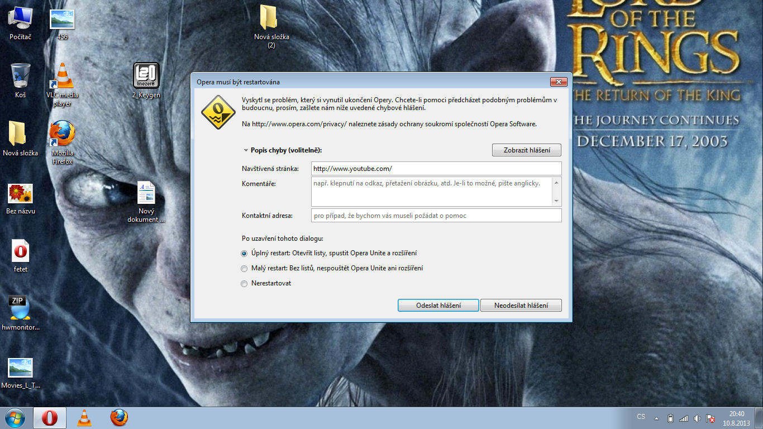The height and width of the screenshot is (429, 763).
Task: Select the Nový dokument desktop file
Action: (146, 202)
